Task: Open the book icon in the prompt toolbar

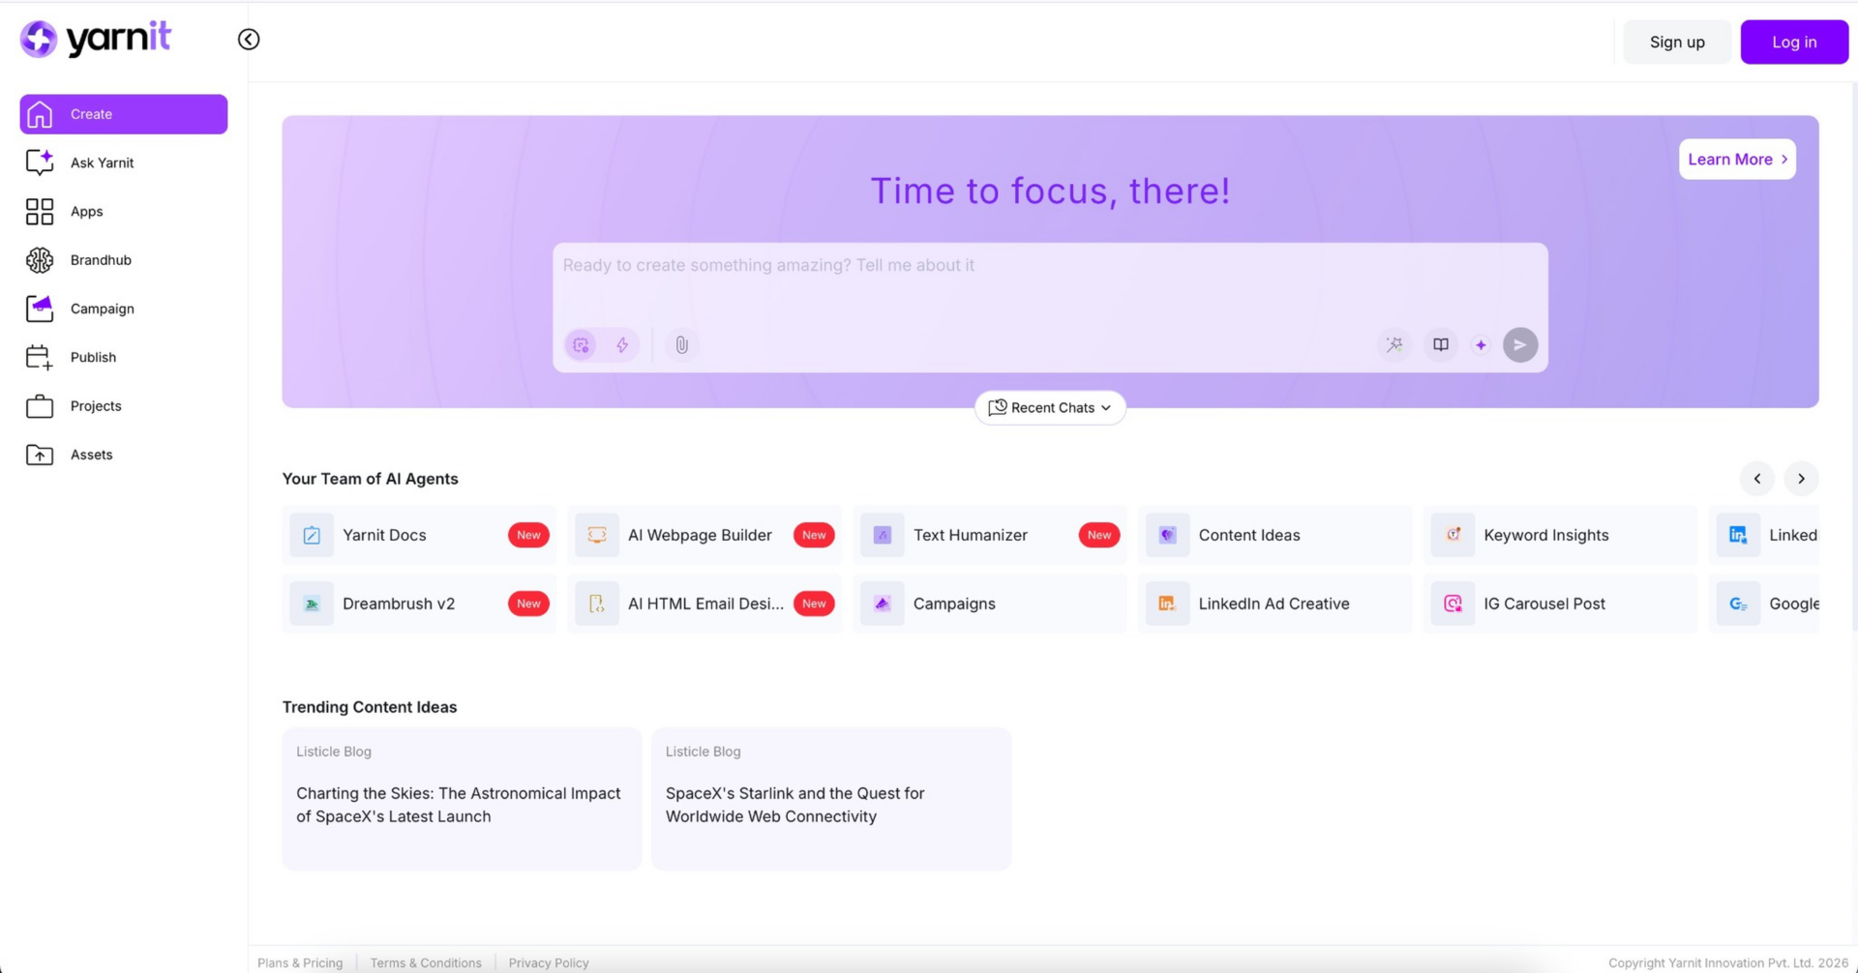Action: (1440, 344)
